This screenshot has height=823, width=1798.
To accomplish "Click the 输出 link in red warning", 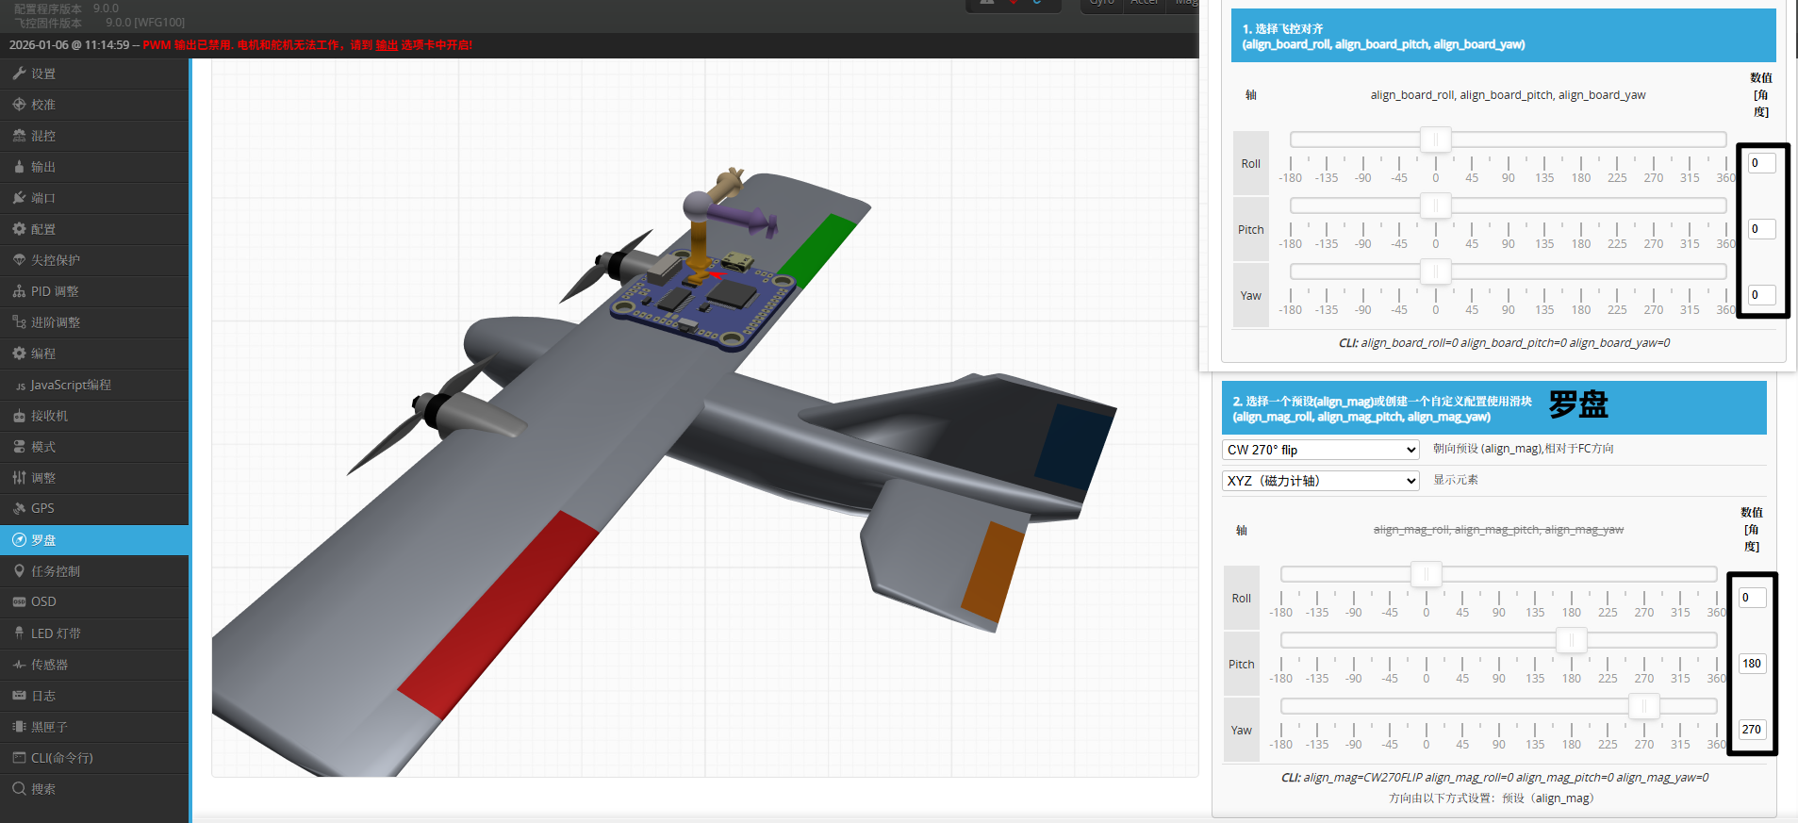I will (387, 45).
